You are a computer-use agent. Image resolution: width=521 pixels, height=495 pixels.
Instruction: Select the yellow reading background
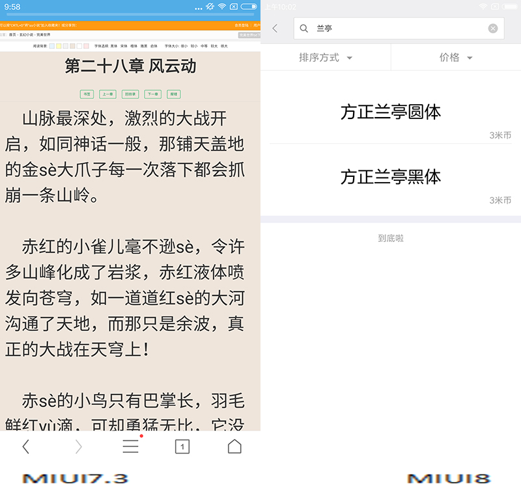click(x=59, y=46)
